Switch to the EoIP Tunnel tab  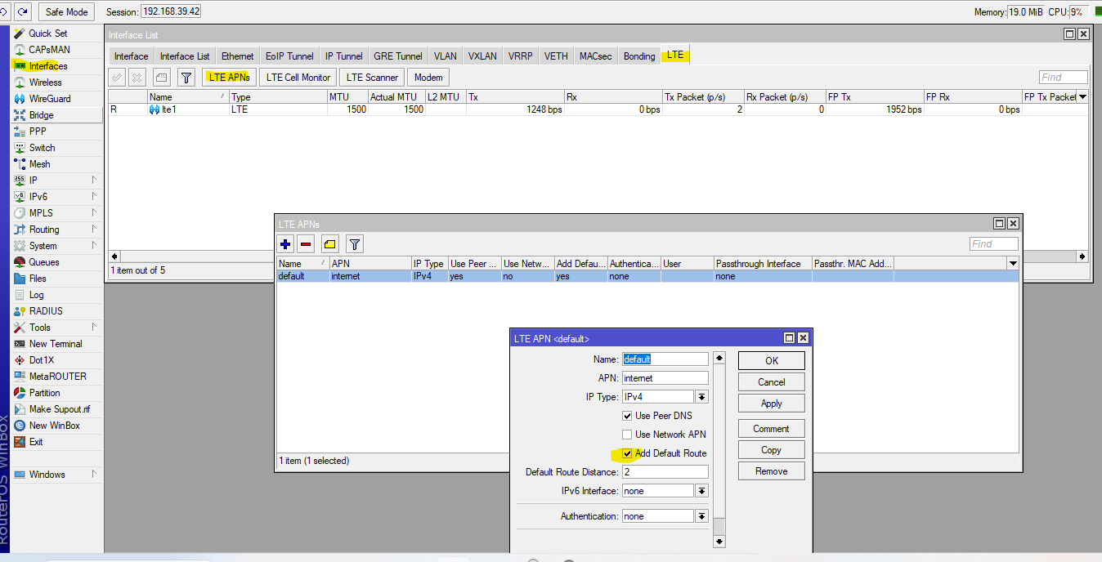pos(289,56)
